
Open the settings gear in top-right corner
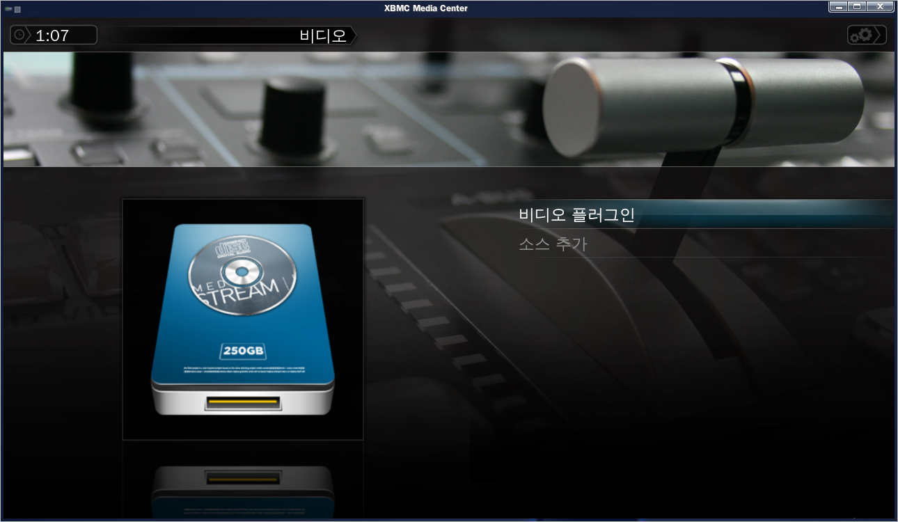click(x=867, y=35)
